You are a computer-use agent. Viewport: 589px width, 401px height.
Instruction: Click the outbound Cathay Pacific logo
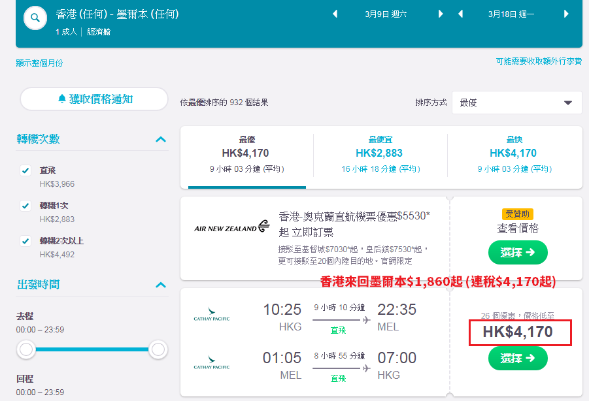tap(212, 315)
